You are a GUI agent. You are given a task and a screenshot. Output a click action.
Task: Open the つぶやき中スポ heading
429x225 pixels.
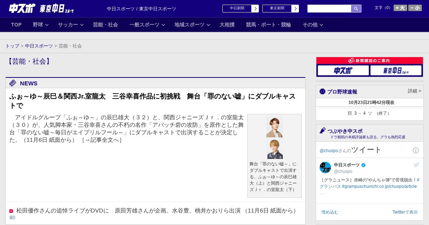(x=345, y=131)
